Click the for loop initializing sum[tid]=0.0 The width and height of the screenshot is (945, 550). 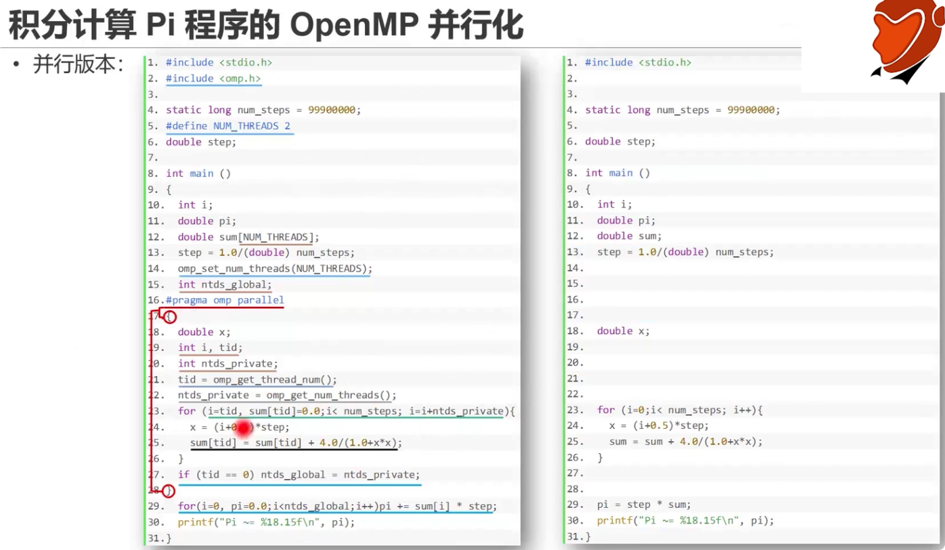pyautogui.click(x=347, y=411)
